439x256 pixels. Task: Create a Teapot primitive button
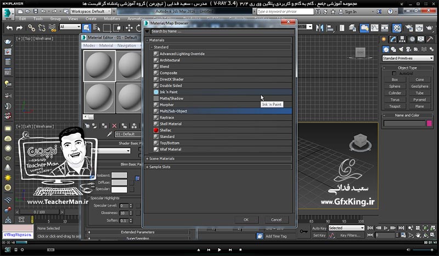395,106
